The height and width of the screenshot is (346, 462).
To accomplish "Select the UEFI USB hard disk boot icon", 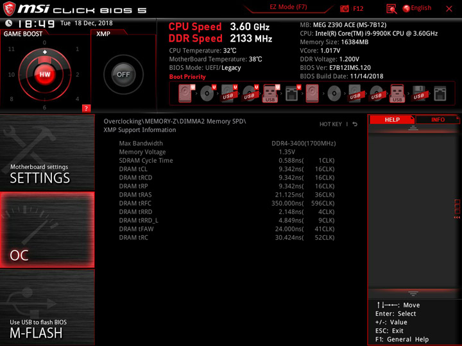I will coord(229,94).
